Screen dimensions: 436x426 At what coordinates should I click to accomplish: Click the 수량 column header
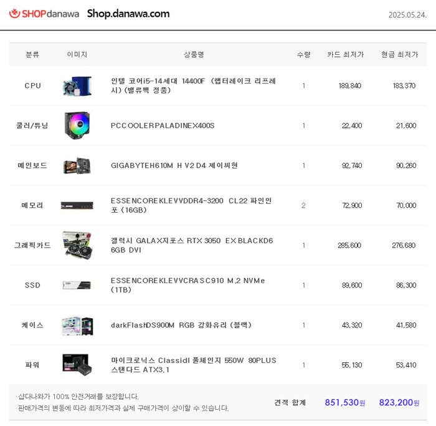pyautogui.click(x=304, y=54)
